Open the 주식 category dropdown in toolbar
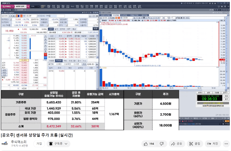The height and width of the screenshot is (151, 231). click(35, 6)
